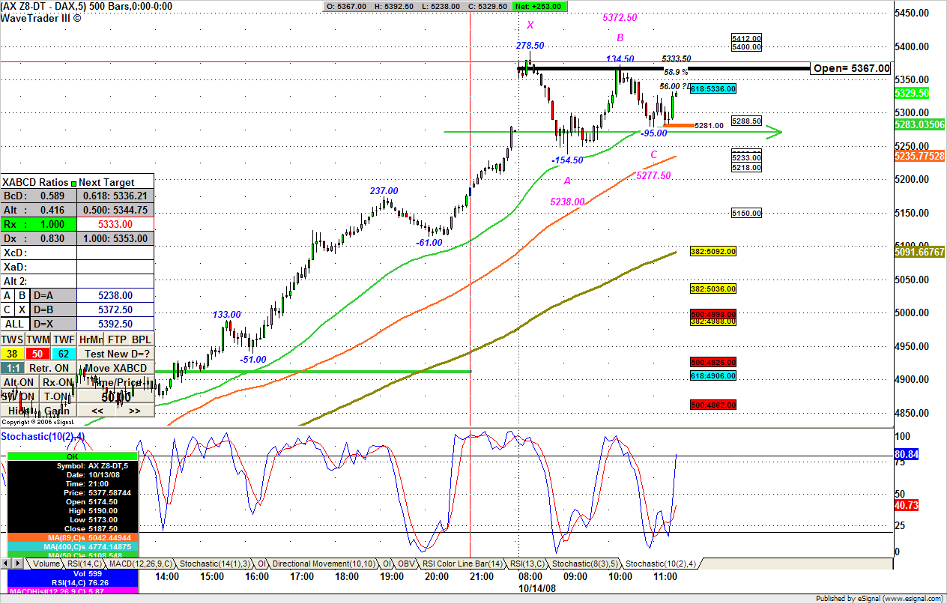
Task: Step forward with the >> button
Action: [135, 411]
